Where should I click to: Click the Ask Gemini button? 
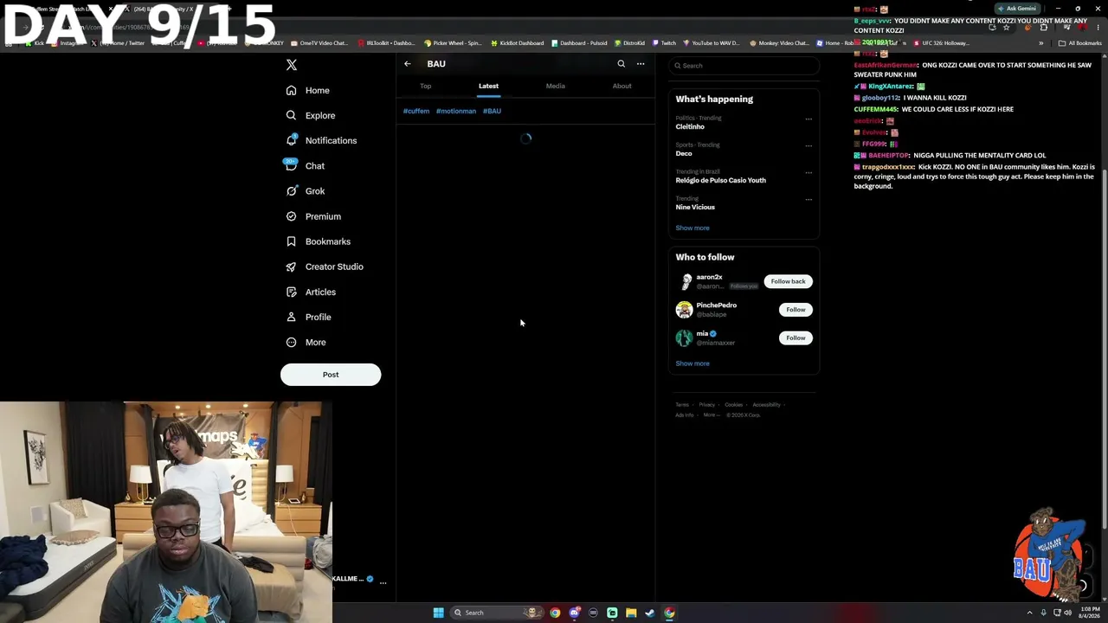point(1016,9)
